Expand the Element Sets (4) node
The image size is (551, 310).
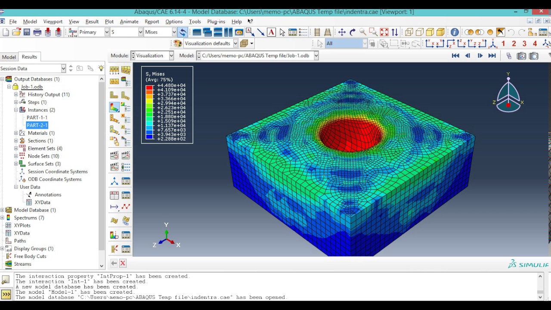click(16, 149)
